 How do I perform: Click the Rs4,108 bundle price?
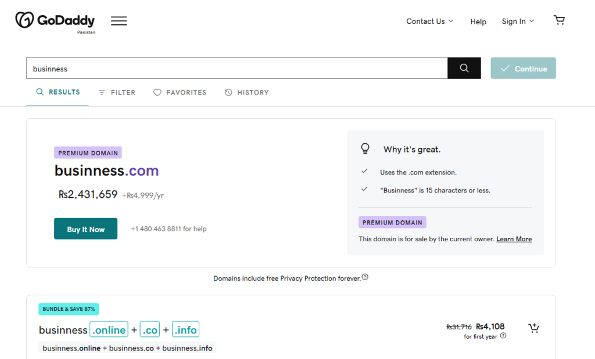click(490, 327)
